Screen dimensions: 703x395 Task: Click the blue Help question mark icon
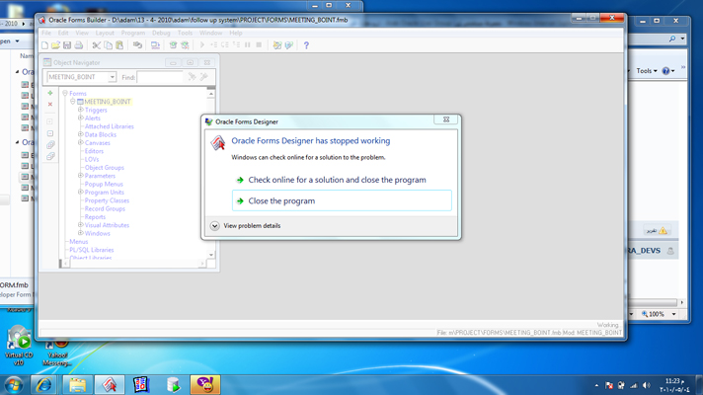point(306,45)
